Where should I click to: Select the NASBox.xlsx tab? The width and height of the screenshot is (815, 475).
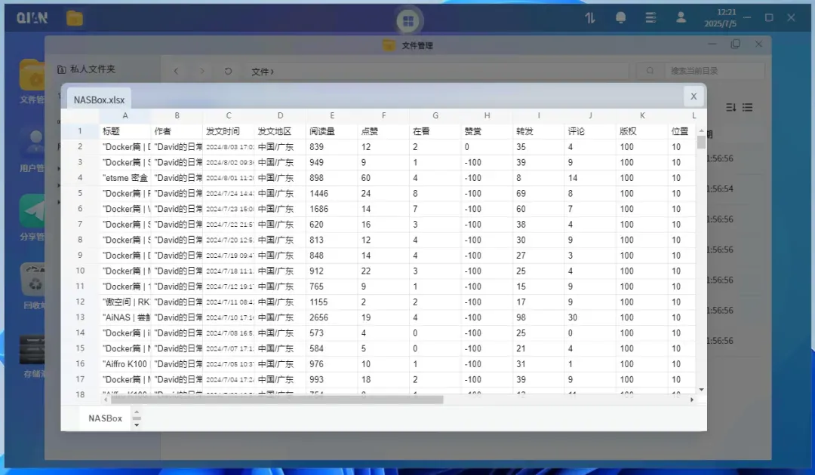(99, 100)
